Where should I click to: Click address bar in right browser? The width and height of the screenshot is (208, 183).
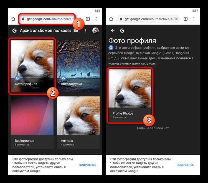148,19
